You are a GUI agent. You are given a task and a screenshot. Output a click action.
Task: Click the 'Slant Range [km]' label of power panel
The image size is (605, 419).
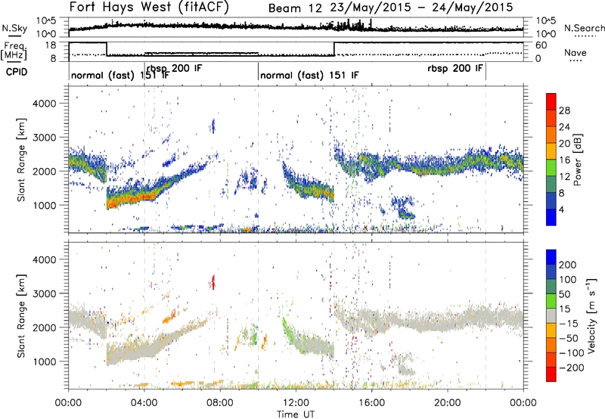click(x=21, y=160)
